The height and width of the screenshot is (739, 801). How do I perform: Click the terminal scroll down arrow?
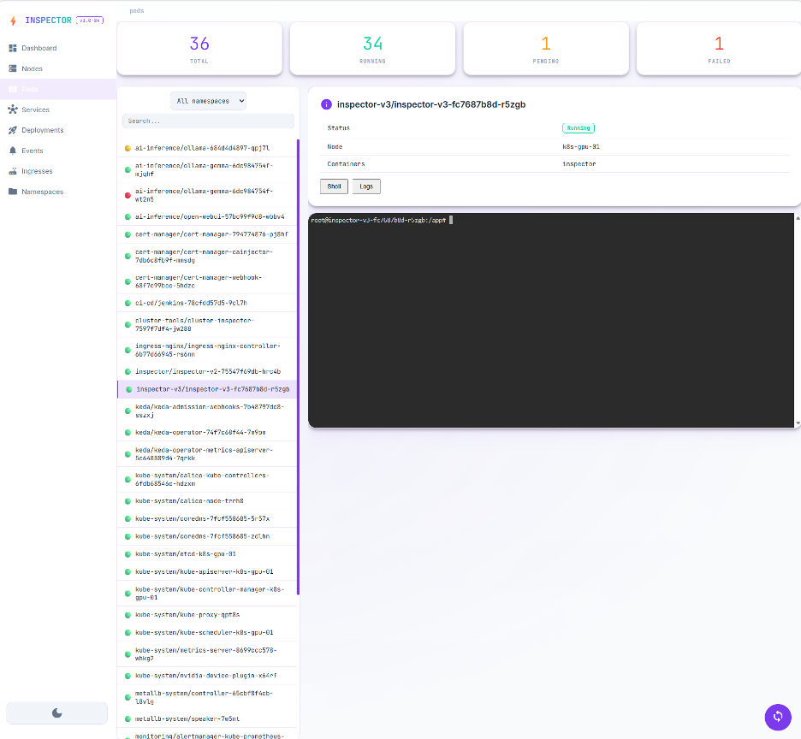click(x=798, y=423)
